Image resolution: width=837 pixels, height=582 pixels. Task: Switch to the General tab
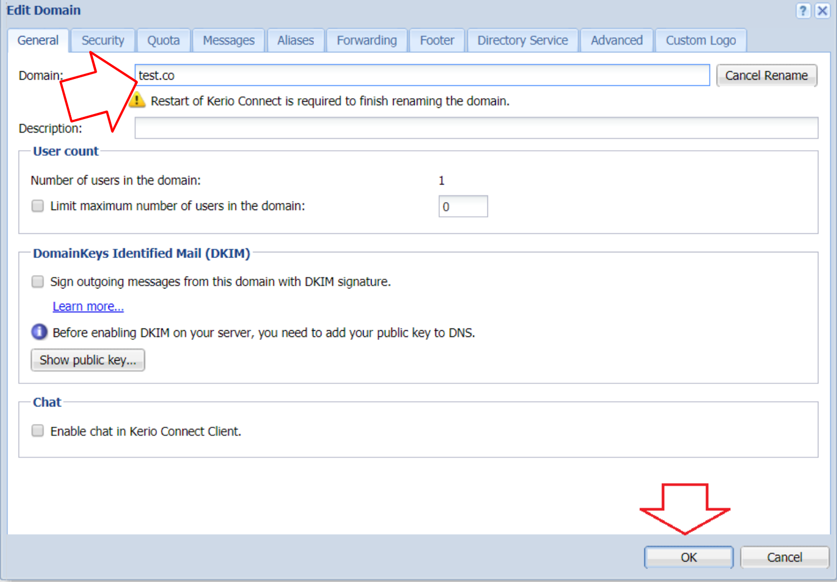[x=38, y=41]
